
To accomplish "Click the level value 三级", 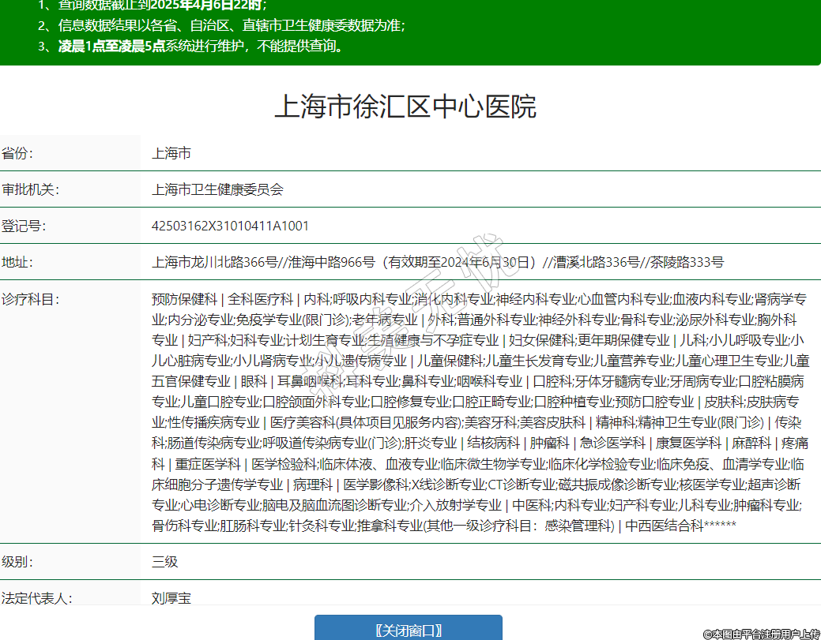I will pos(165,563).
